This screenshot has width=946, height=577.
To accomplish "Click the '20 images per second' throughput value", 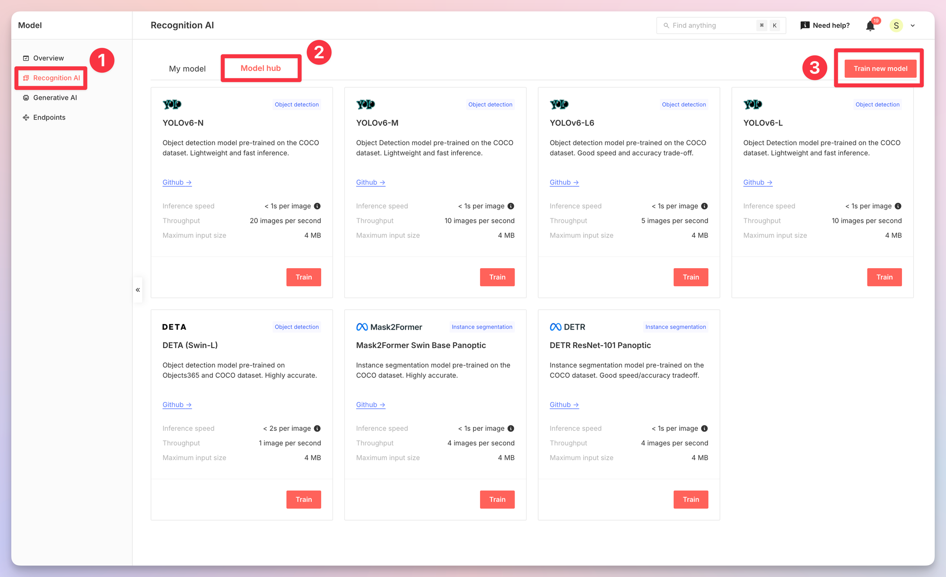I will [285, 221].
